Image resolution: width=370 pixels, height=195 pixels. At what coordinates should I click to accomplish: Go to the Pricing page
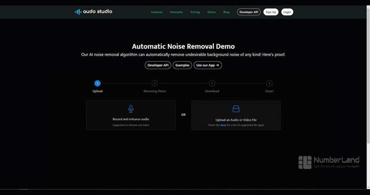195,12
